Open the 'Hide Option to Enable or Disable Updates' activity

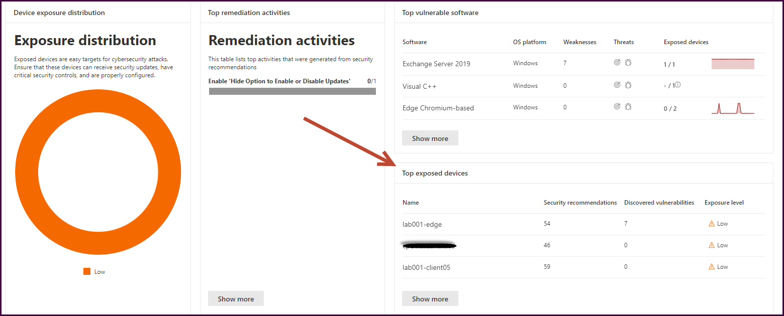tap(279, 81)
